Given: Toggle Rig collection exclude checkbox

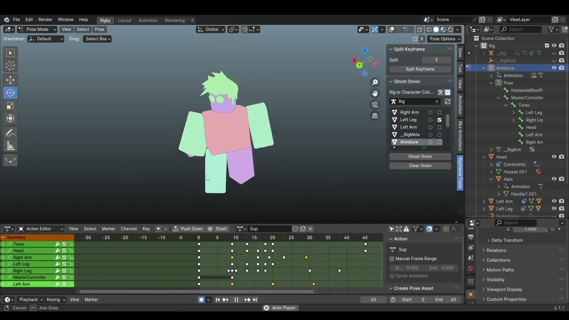Looking at the screenshot, I should pyautogui.click(x=547, y=46).
